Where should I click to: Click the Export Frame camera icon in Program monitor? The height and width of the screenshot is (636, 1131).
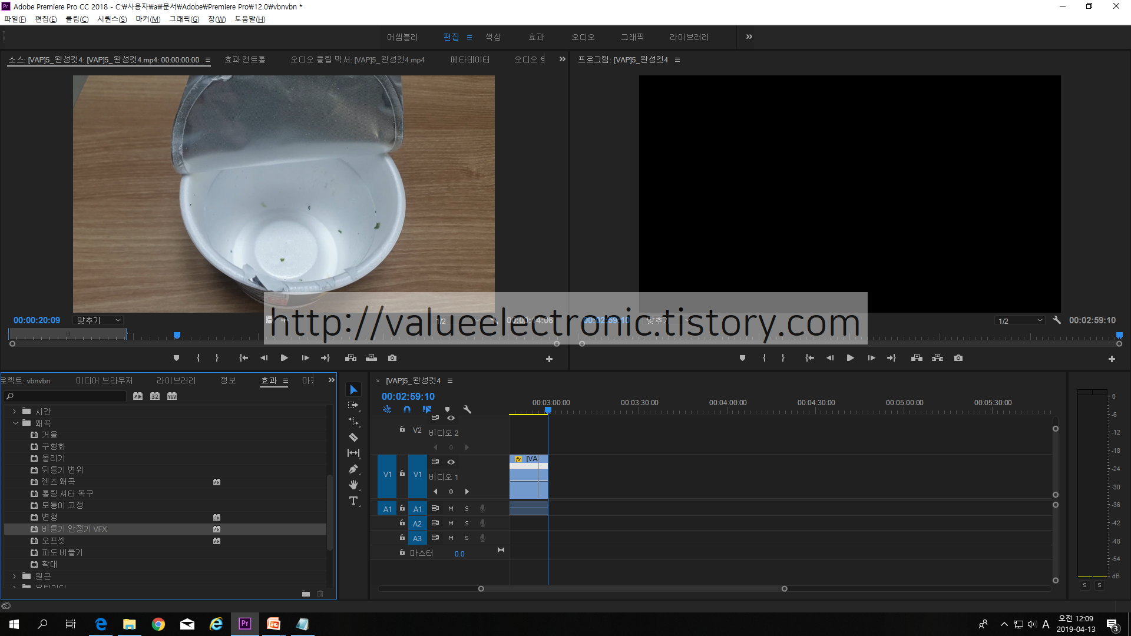point(958,358)
